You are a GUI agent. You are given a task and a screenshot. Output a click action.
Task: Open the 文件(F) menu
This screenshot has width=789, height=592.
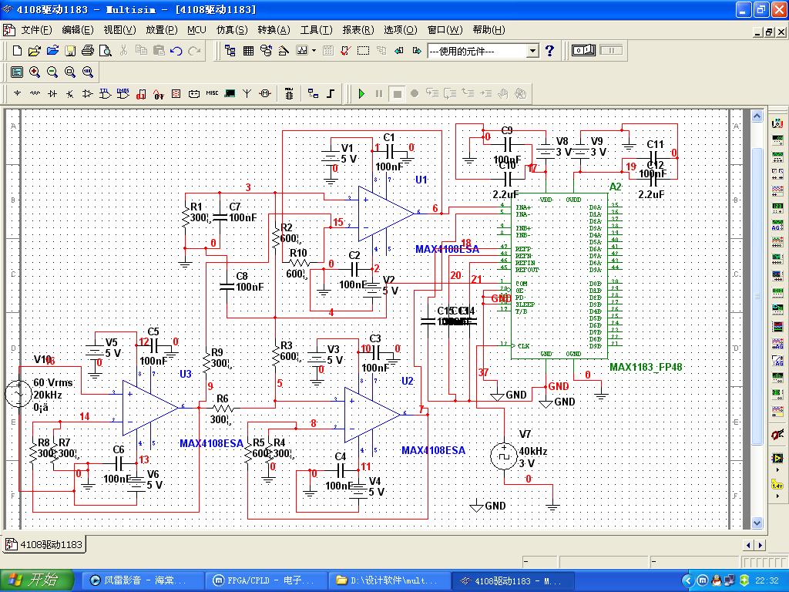(36, 30)
